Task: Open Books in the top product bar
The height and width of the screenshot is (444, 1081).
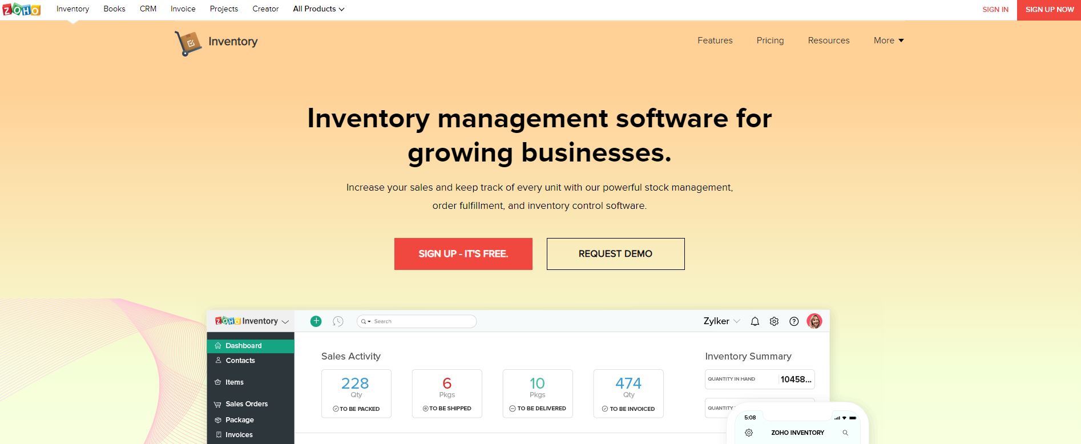Action: (x=114, y=9)
